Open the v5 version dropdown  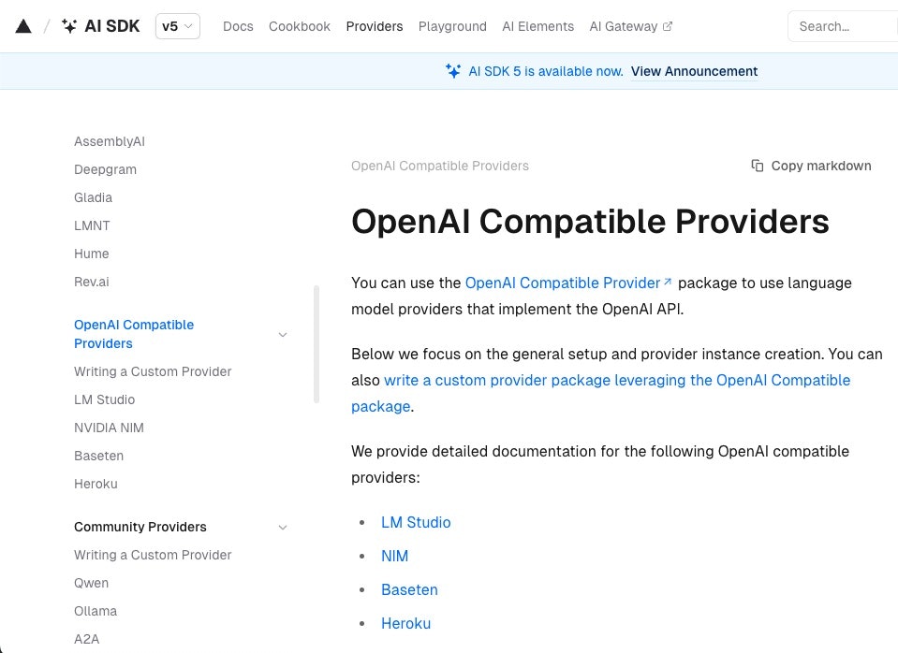point(178,26)
